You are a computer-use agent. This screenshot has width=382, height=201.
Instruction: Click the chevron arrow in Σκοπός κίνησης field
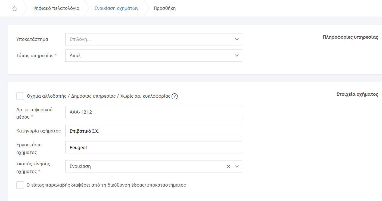(x=237, y=166)
